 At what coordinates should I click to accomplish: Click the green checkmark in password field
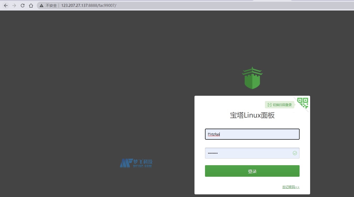tap(295, 153)
